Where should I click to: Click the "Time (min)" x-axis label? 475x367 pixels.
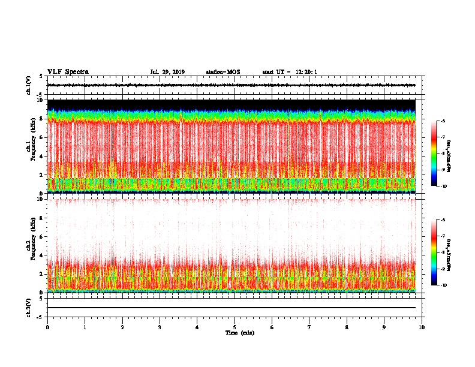240,333
